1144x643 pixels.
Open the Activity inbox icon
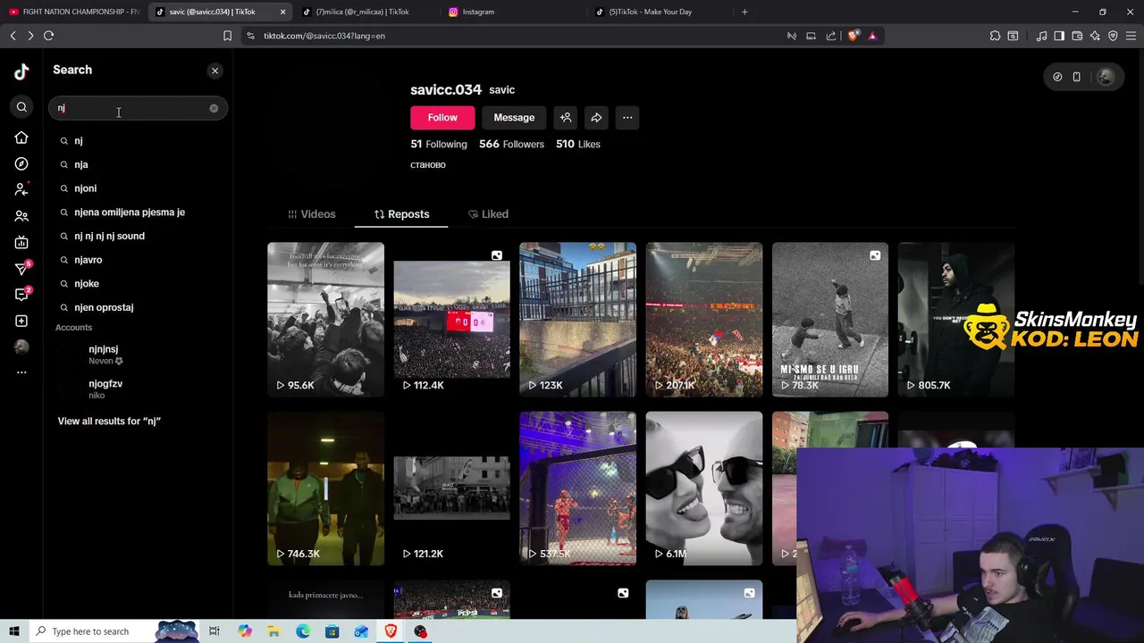click(x=22, y=295)
